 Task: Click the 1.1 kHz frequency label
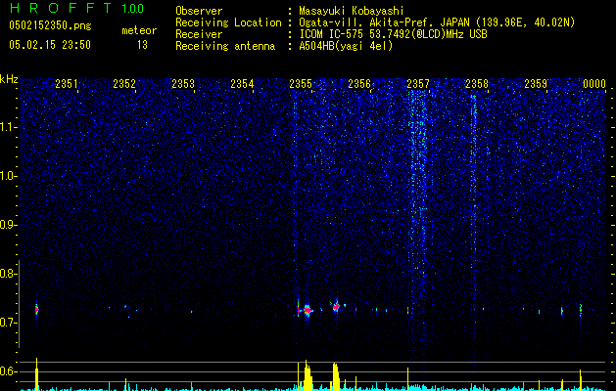(x=8, y=127)
